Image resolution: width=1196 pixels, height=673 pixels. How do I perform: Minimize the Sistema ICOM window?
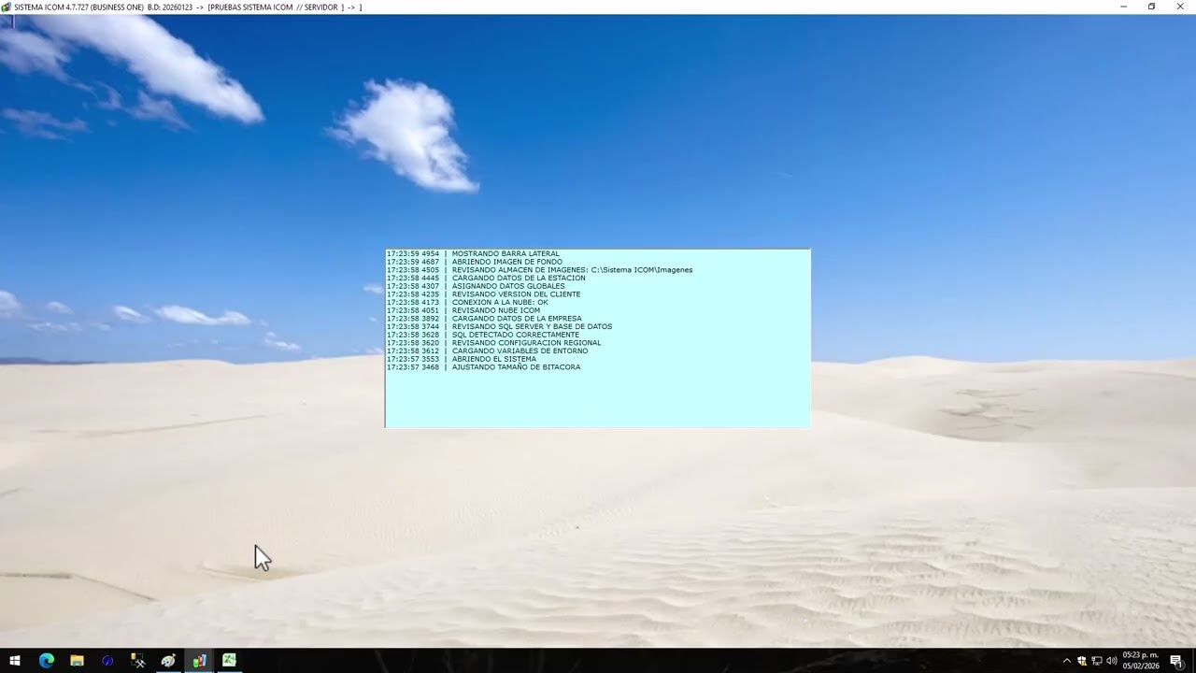coord(1123,7)
